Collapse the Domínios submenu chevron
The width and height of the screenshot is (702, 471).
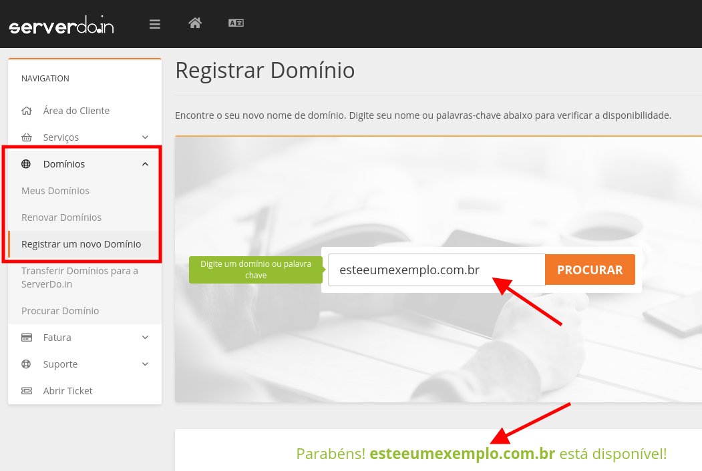tap(145, 164)
